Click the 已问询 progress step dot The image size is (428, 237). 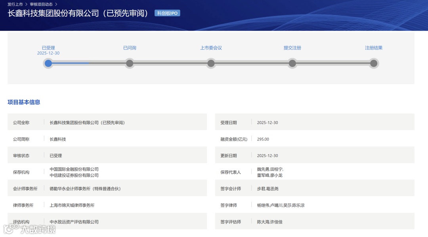pos(130,63)
